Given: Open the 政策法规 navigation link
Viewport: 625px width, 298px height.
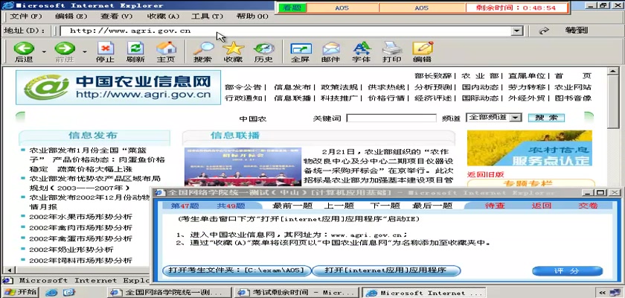Looking at the screenshot, I should coord(339,87).
